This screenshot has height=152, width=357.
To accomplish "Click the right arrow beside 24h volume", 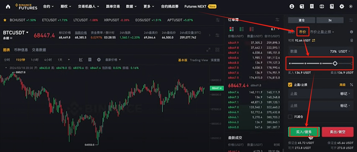I will click(209, 35).
